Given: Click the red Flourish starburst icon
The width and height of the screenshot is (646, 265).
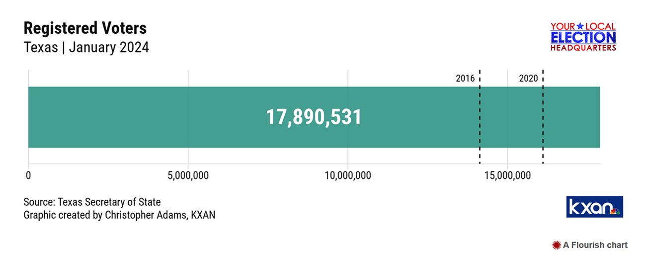Looking at the screenshot, I should pyautogui.click(x=556, y=245).
